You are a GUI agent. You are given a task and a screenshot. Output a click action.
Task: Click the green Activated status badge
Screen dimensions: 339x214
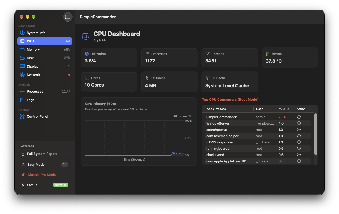pos(60,185)
